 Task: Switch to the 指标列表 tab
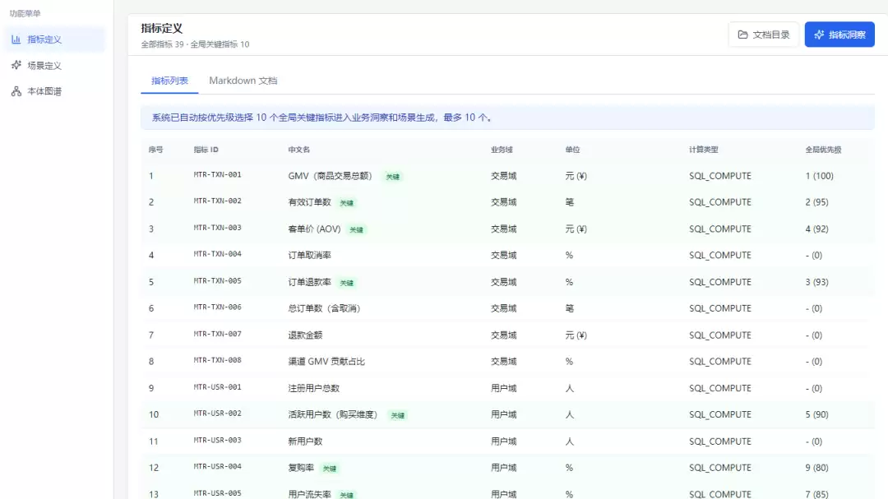[x=169, y=81]
